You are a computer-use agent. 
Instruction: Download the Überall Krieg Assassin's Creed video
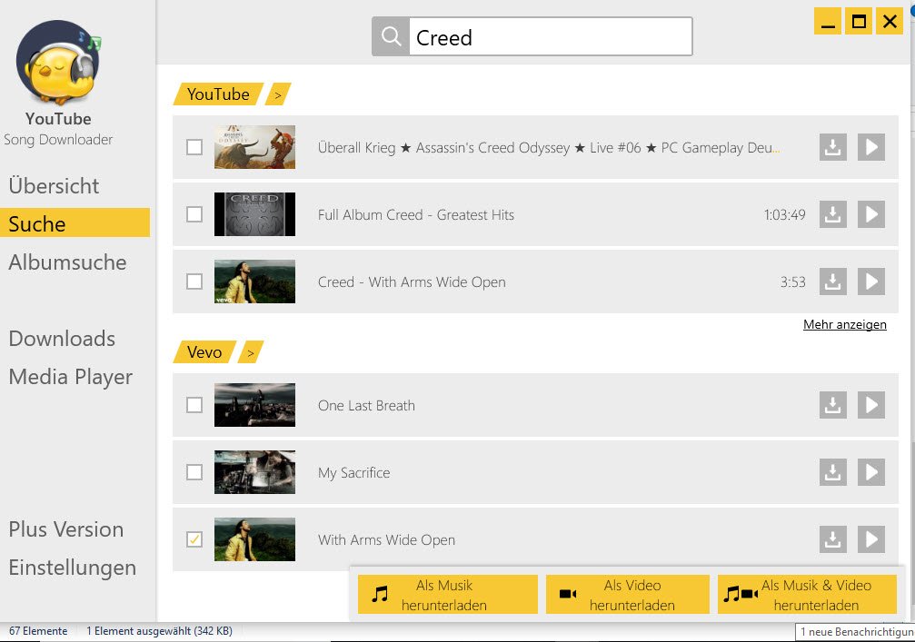click(x=832, y=147)
